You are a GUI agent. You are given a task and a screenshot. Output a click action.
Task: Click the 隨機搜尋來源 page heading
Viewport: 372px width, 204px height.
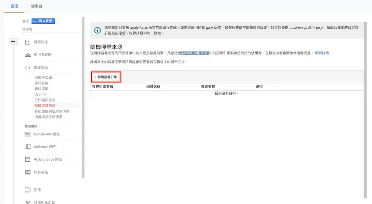click(x=106, y=47)
